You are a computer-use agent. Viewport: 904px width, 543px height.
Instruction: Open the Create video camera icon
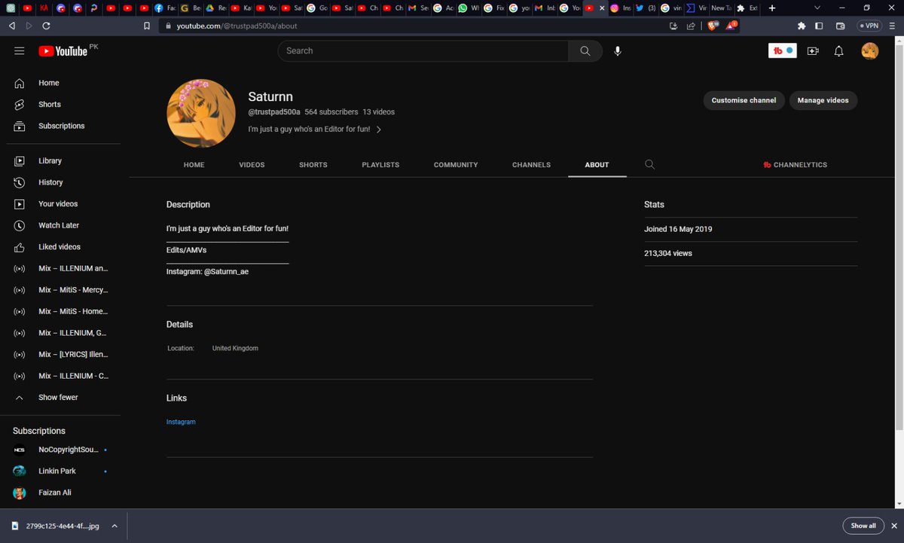tap(813, 51)
